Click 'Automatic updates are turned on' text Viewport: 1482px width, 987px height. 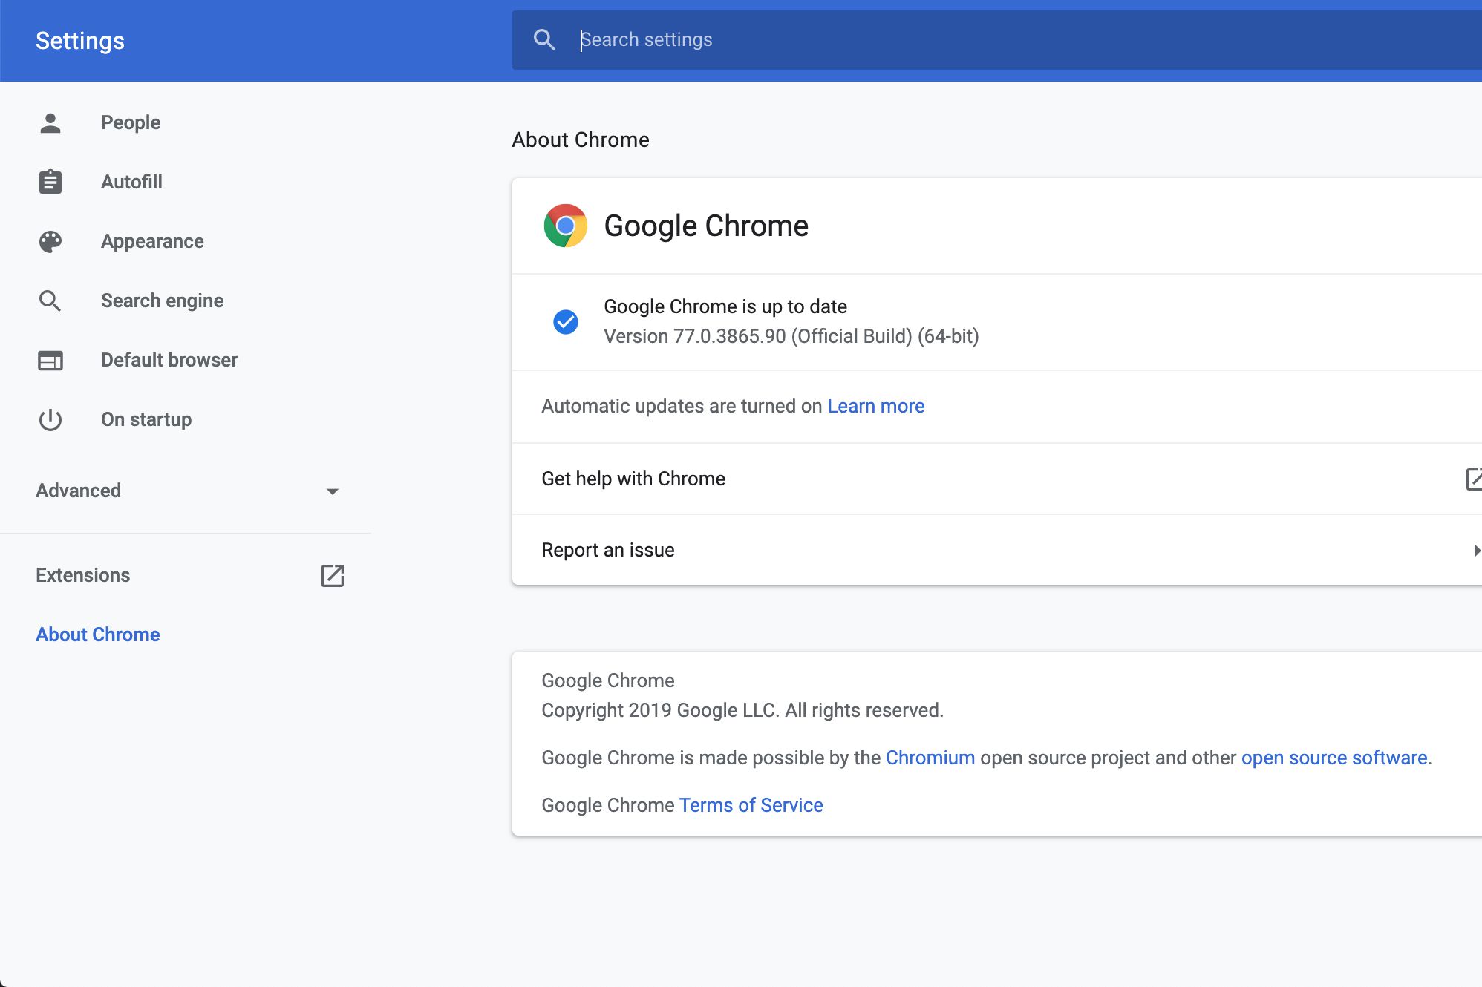(x=682, y=406)
